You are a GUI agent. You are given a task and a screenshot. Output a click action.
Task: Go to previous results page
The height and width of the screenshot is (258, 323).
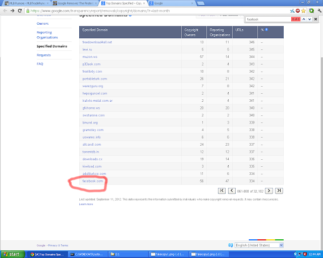[x=232, y=190]
